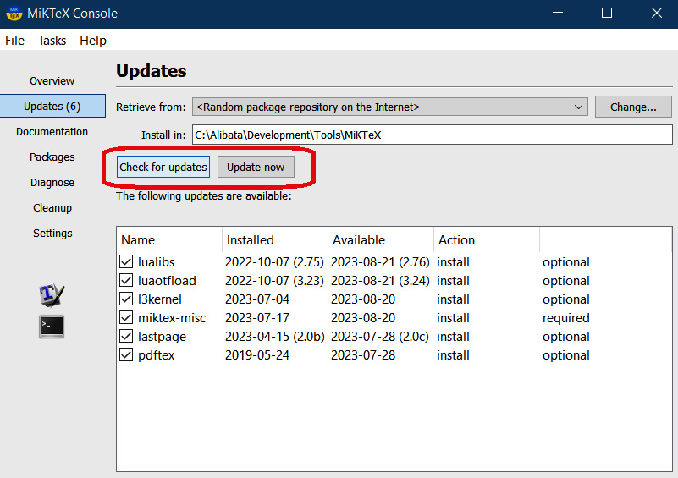Click the MiKTeX logo in title bar
This screenshot has width=678, height=478.
point(14,13)
